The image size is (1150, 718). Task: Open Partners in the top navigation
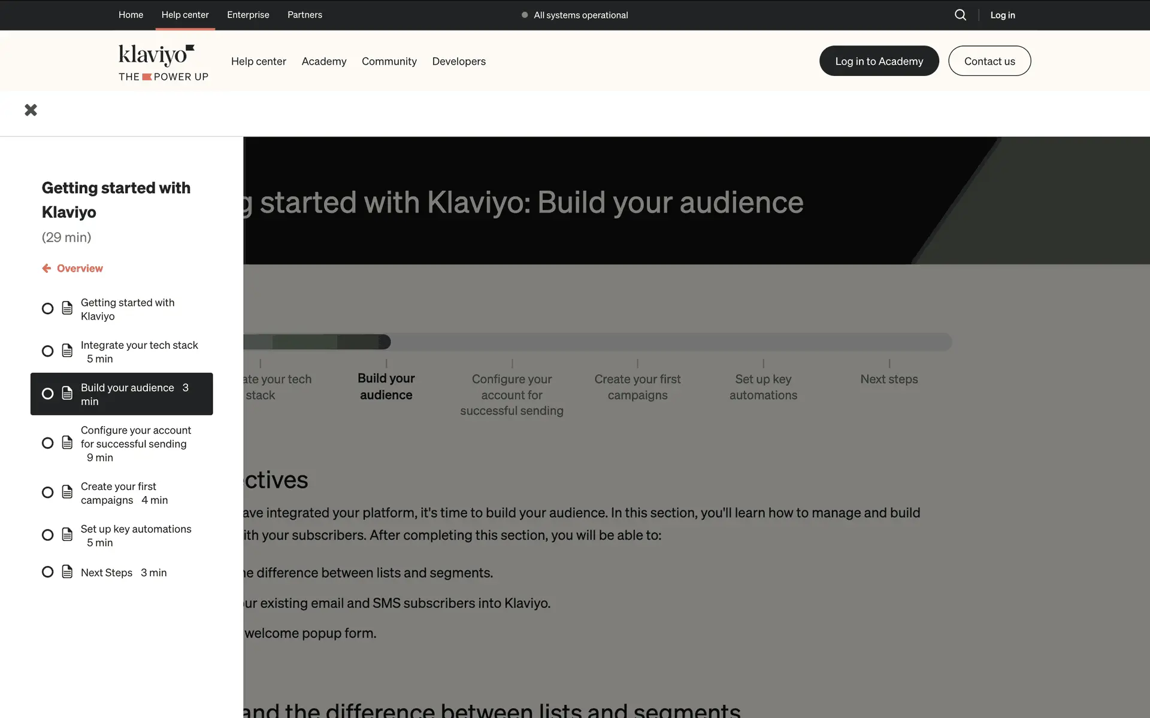pos(304,15)
